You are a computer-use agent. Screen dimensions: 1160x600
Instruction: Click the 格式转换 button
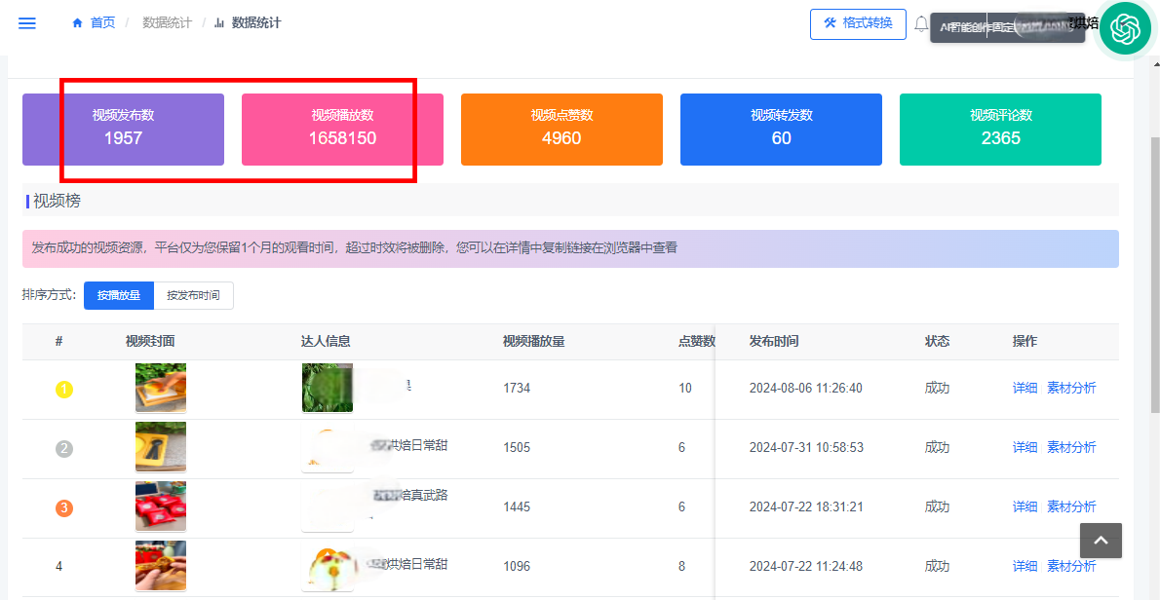tap(858, 23)
